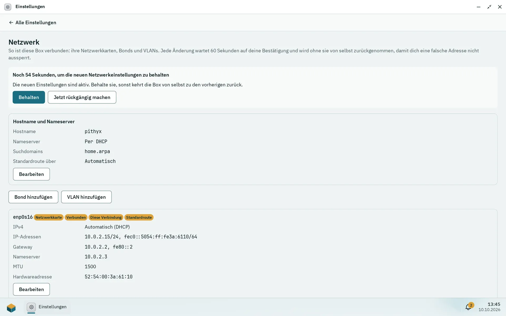
Task: Click the Netzwerkkarte badge
Action: click(48, 218)
